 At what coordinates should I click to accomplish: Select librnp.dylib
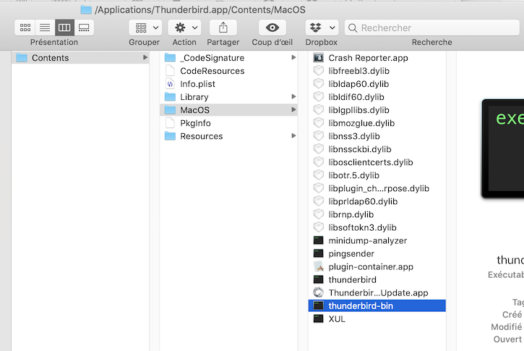tap(377, 214)
